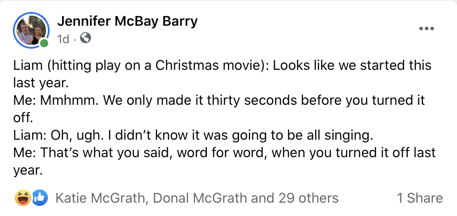The height and width of the screenshot is (216, 457).
Task: Open Donal McGrath in the reactions list
Action: pyautogui.click(x=199, y=198)
